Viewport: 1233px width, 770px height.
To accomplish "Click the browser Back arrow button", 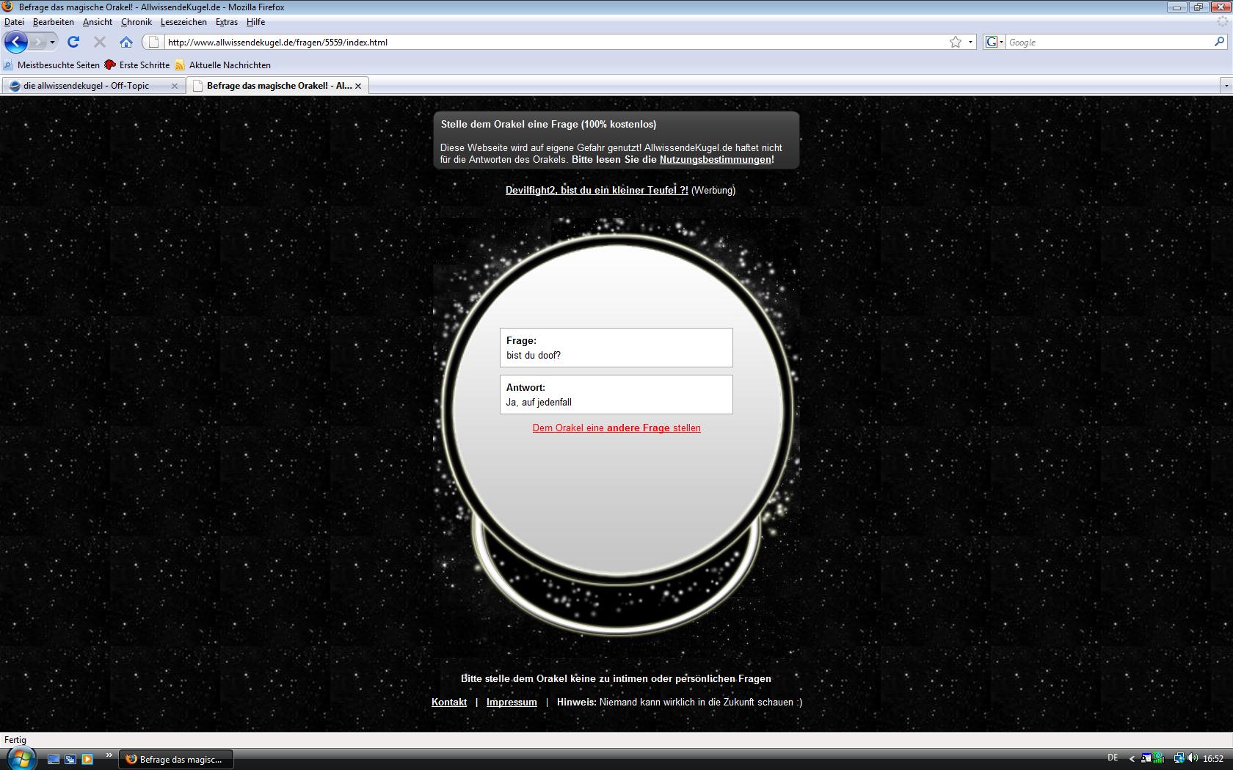I will point(15,42).
